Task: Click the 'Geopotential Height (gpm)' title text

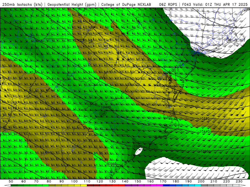Action: point(72,5)
